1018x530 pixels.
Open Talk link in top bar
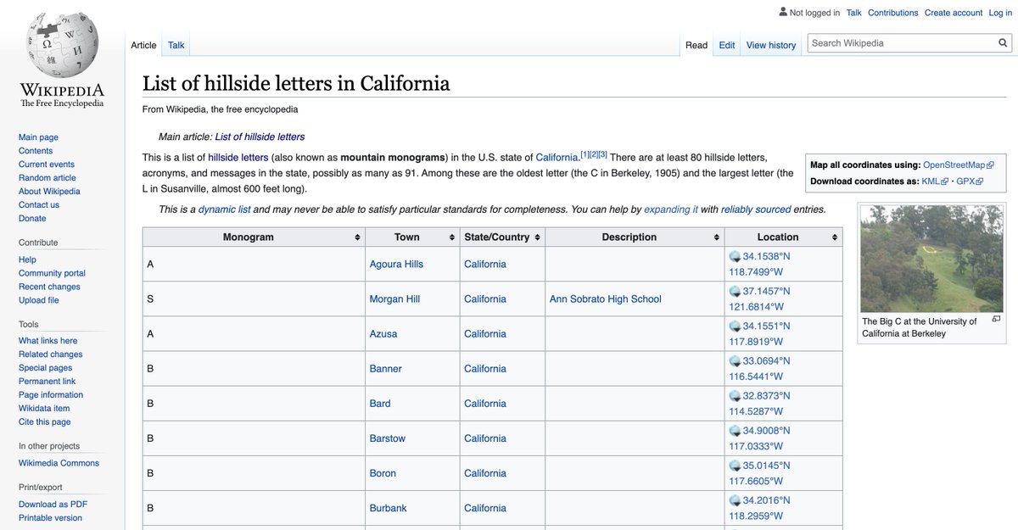(853, 13)
